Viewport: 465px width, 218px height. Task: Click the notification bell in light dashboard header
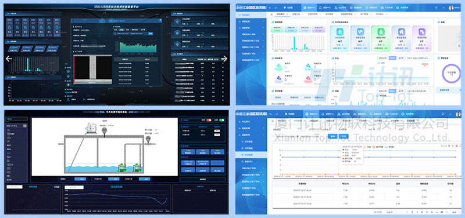tap(437, 8)
